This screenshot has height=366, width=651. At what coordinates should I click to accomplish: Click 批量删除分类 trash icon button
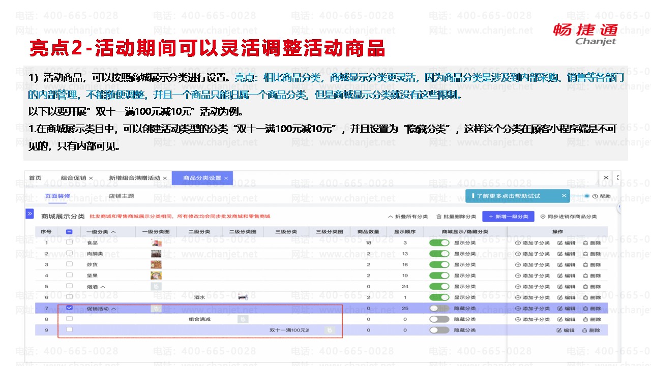439,217
